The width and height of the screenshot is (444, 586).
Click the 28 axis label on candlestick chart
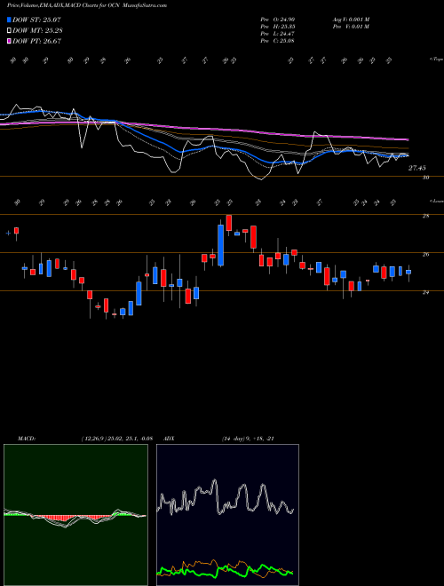coord(425,216)
